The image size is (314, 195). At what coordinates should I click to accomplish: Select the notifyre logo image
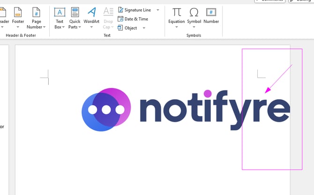pyautogui.click(x=186, y=110)
